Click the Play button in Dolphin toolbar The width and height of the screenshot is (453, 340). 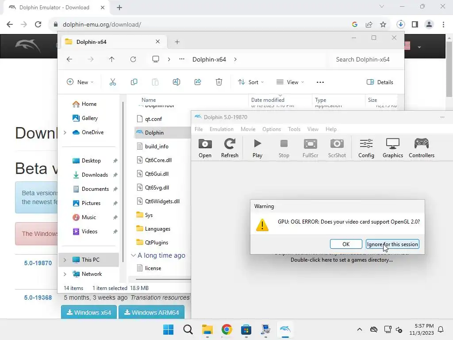click(x=257, y=148)
